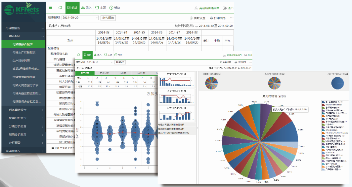Image resolution: width=352 pixels, height=187 pixels.
Task: Select 母猪繁殖明细列表 in sidebar
Action: pos(23,77)
